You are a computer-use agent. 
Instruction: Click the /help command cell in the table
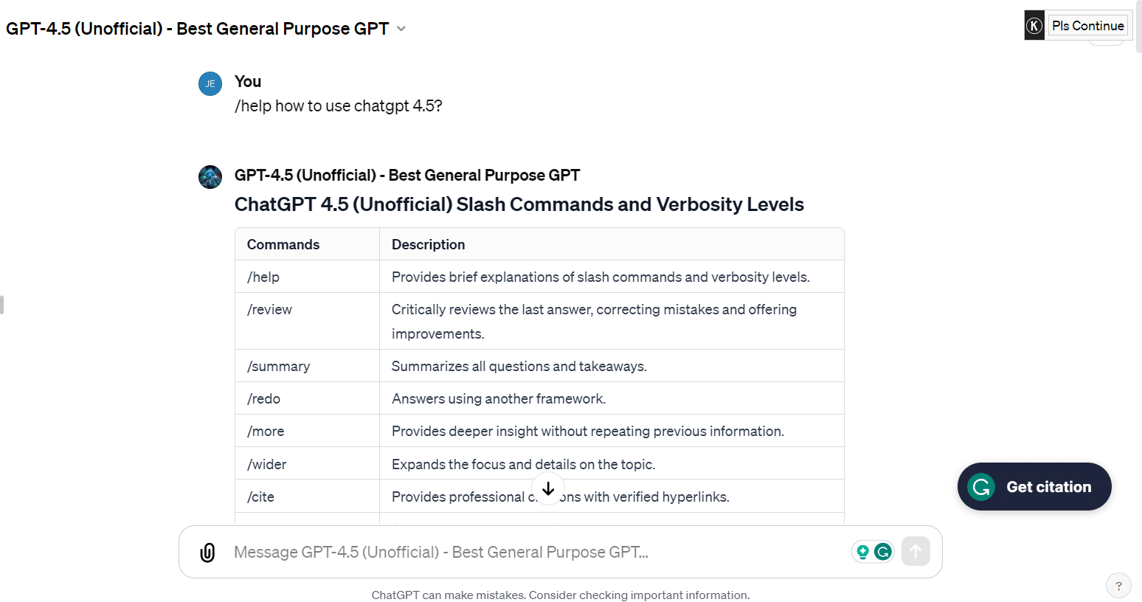point(263,277)
